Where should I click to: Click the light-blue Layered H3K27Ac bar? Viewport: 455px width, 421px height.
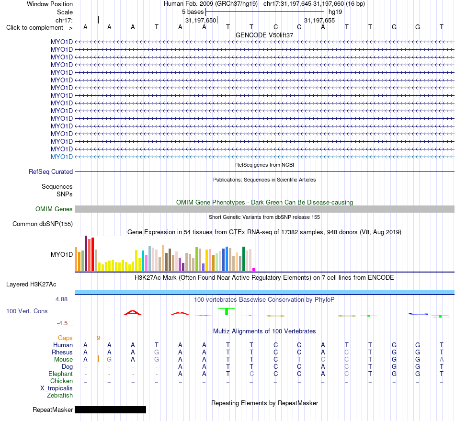click(264, 292)
